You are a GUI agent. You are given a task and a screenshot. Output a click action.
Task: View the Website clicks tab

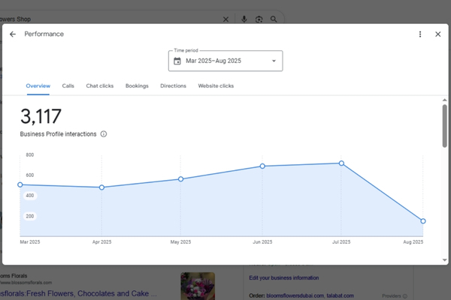(x=216, y=86)
